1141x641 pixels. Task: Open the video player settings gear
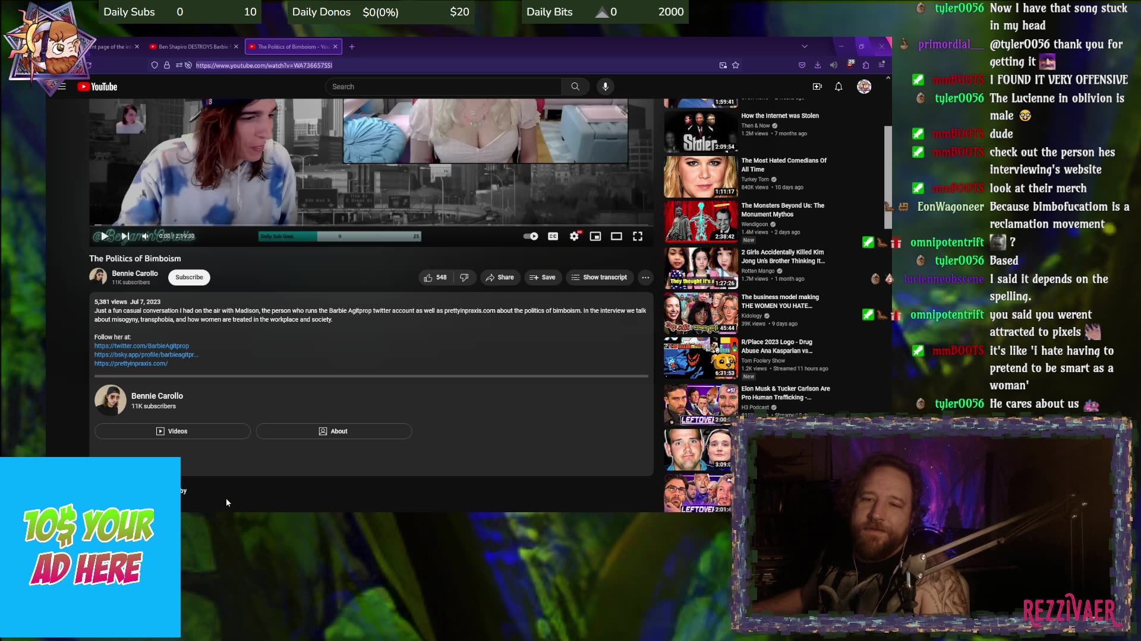[x=574, y=236]
